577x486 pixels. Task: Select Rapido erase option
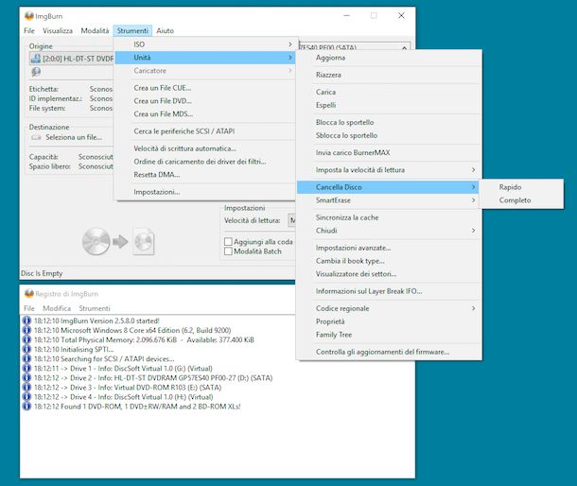(x=521, y=187)
